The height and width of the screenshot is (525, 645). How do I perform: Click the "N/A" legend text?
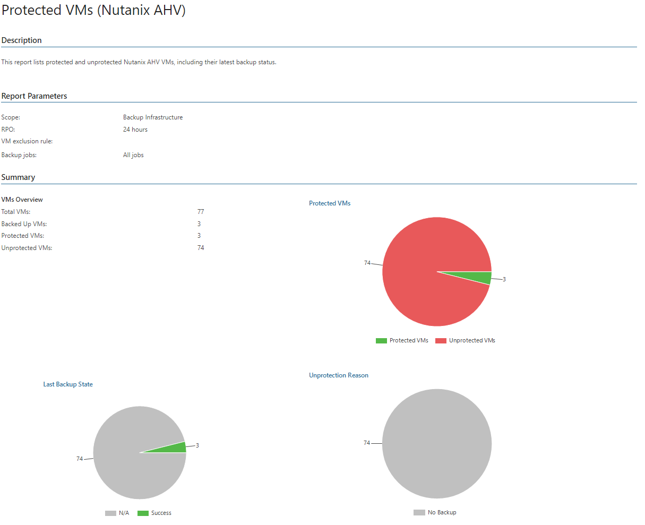click(x=124, y=513)
